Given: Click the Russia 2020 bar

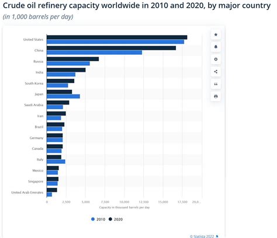Looking at the screenshot, I should [x=72, y=59].
